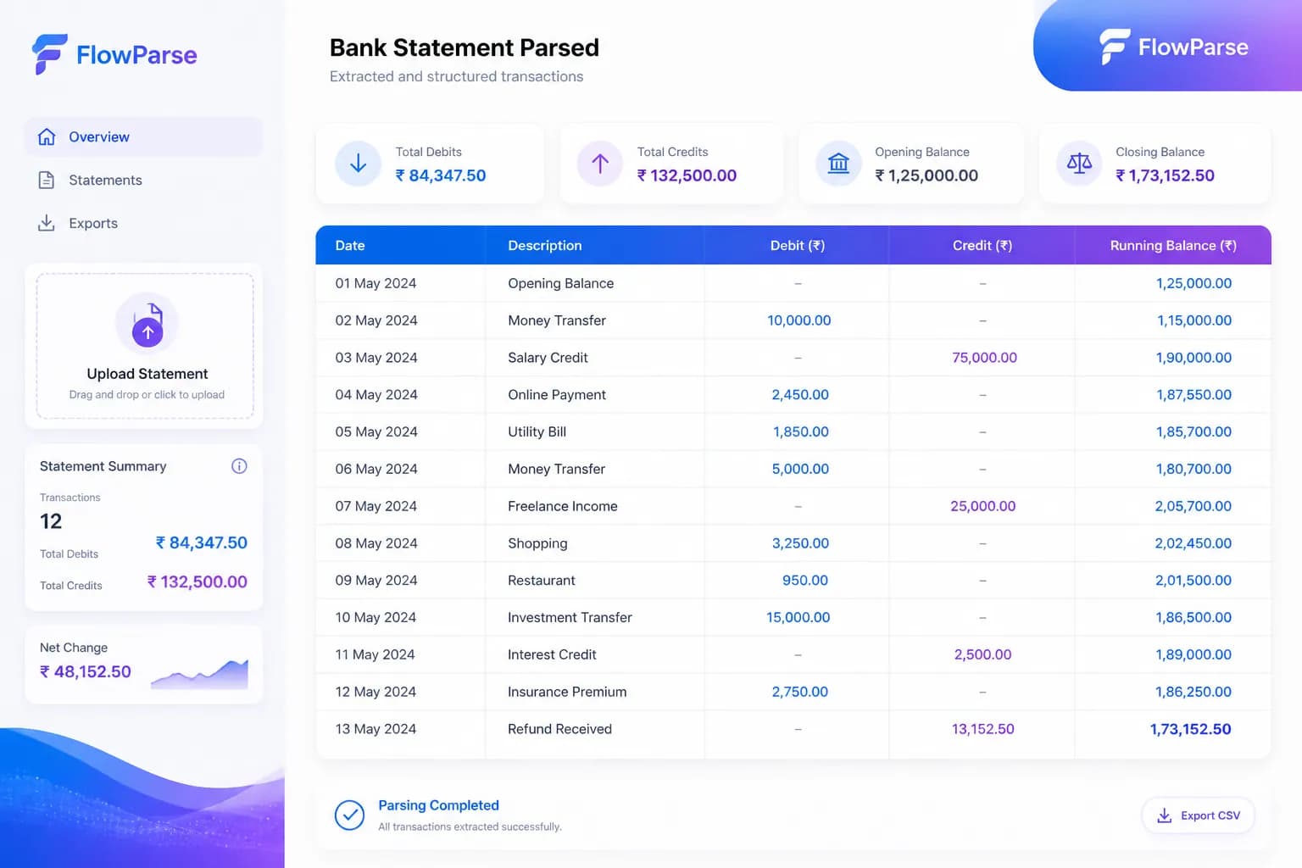Screen dimensions: 1302x868
Task: Select the Utility Bill description
Action: [537, 432]
